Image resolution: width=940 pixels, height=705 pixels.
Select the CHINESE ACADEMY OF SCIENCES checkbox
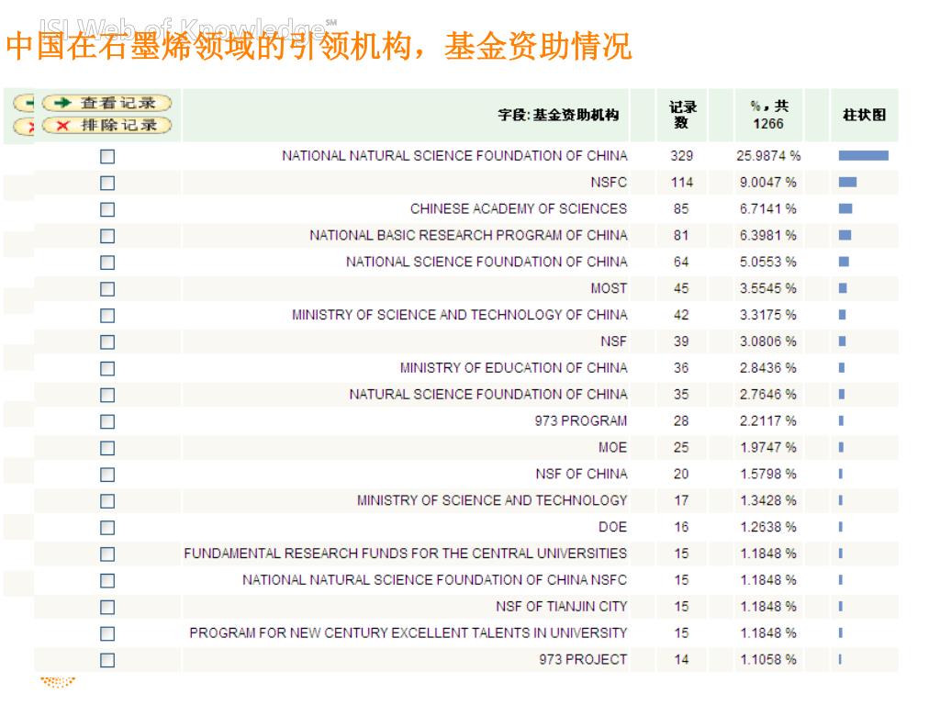coord(107,209)
